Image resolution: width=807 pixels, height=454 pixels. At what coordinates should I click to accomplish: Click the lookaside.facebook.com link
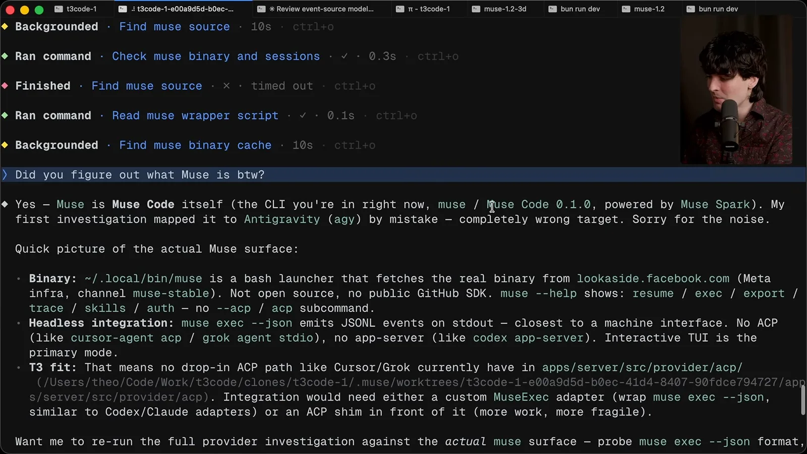point(653,278)
